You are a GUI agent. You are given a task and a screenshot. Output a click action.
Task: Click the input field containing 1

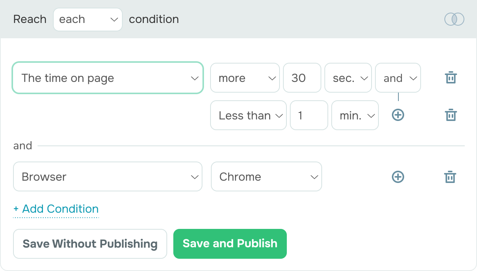309,115
